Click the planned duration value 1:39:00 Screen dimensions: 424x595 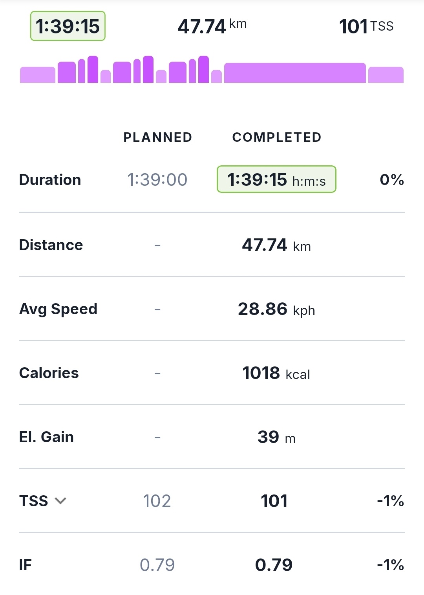coord(157,180)
